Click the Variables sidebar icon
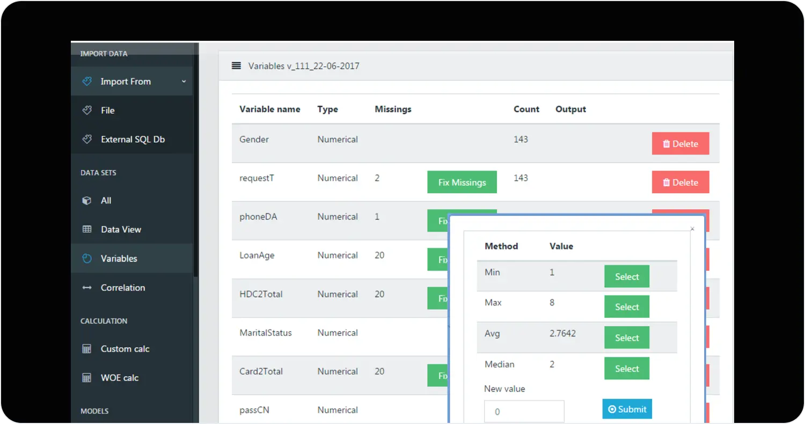This screenshot has width=805, height=424. (x=87, y=258)
